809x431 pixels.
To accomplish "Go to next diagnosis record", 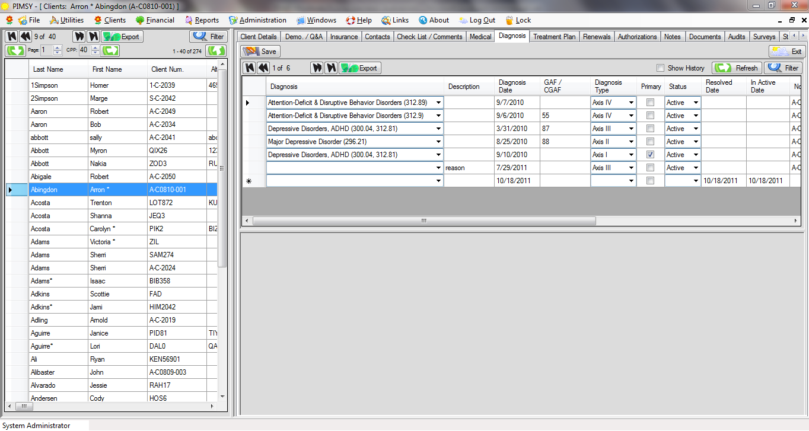I will [317, 68].
